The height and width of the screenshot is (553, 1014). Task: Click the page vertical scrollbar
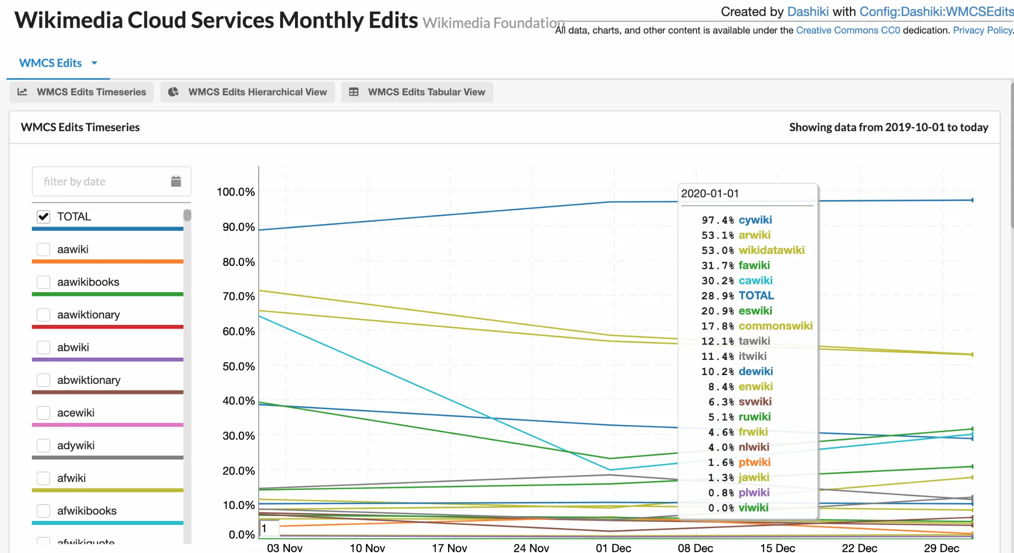point(1012,154)
